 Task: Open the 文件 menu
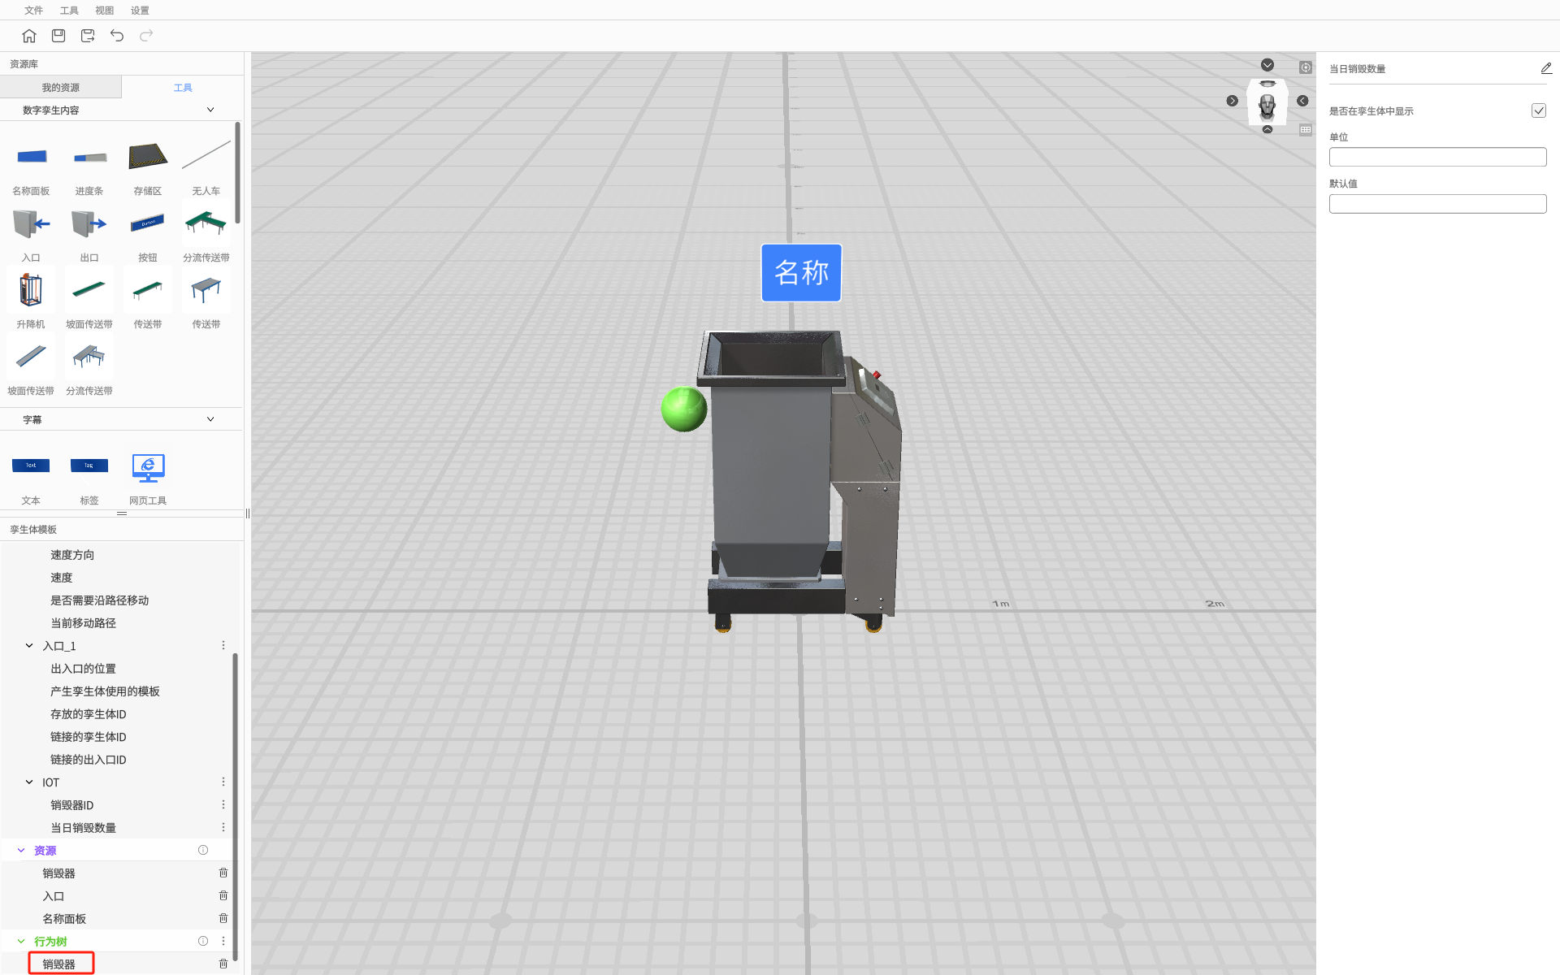click(33, 11)
